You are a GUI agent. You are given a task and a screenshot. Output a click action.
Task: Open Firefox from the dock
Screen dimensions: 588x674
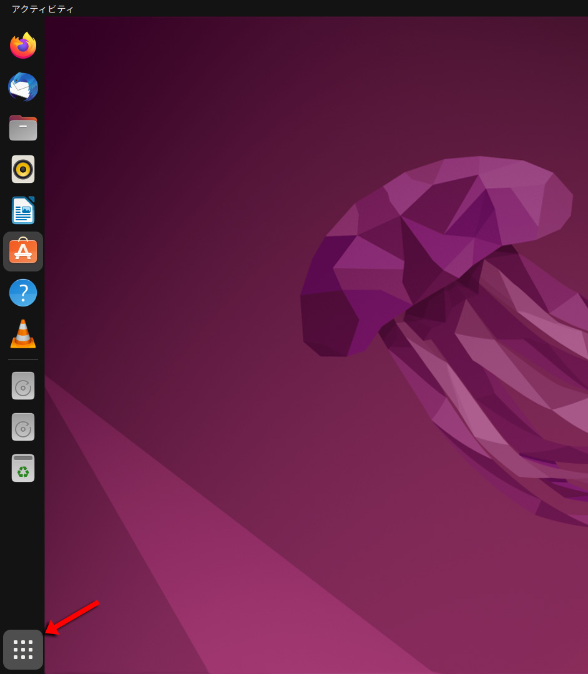pos(23,45)
